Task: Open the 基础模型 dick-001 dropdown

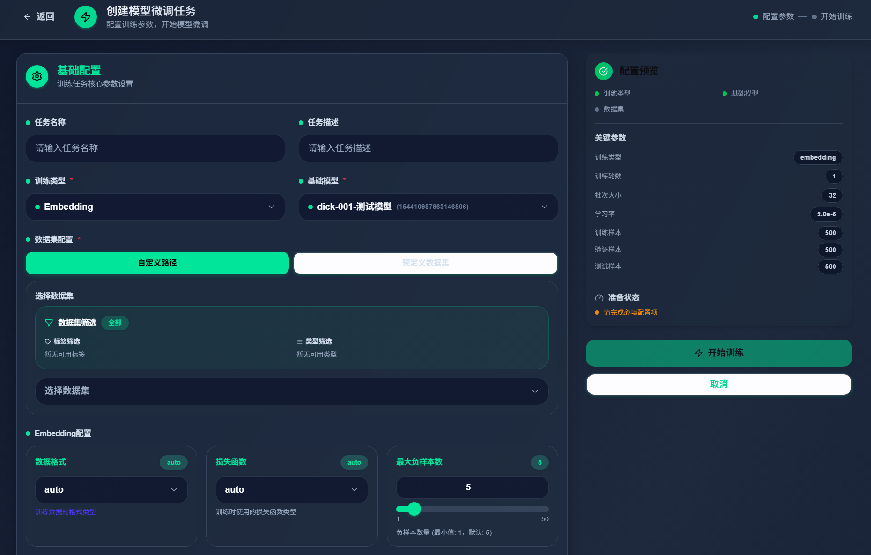Action: (x=427, y=207)
